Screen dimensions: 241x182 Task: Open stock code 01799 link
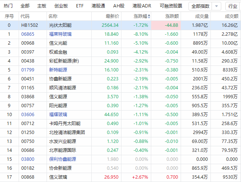[x=28, y=70]
